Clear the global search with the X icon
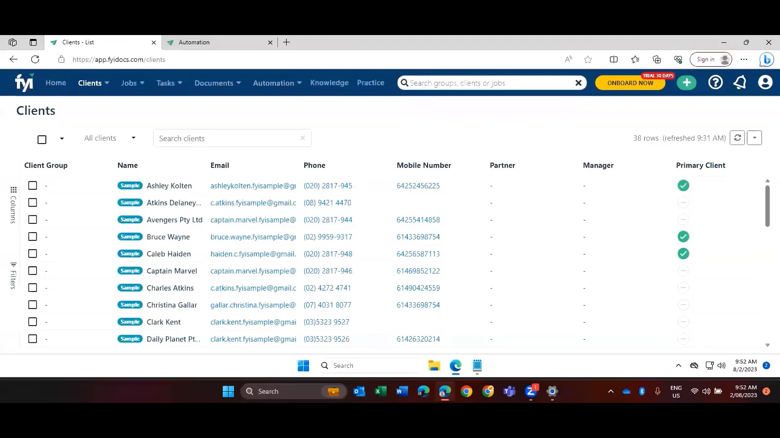Image resolution: width=780 pixels, height=438 pixels. coord(578,83)
